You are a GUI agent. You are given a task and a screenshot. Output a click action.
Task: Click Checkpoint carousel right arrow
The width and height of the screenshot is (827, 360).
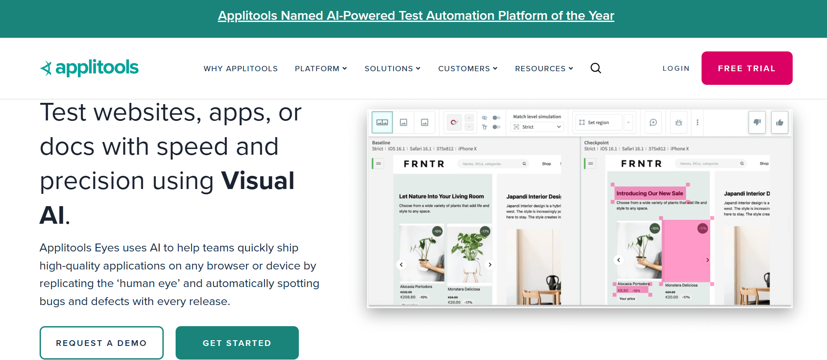click(x=707, y=260)
